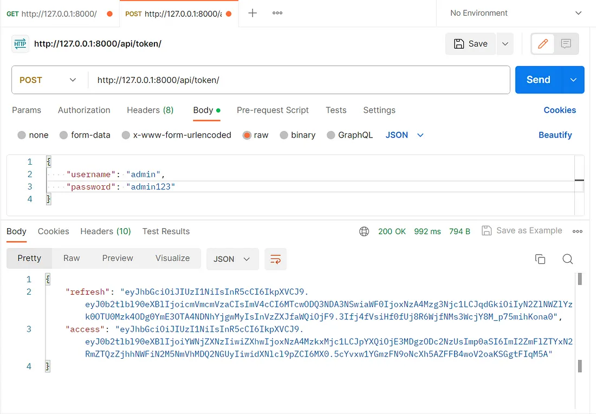The height and width of the screenshot is (414, 596).
Task: Open the response Headers tab
Action: (105, 231)
